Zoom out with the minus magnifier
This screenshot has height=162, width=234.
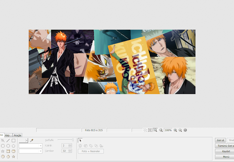180,130
